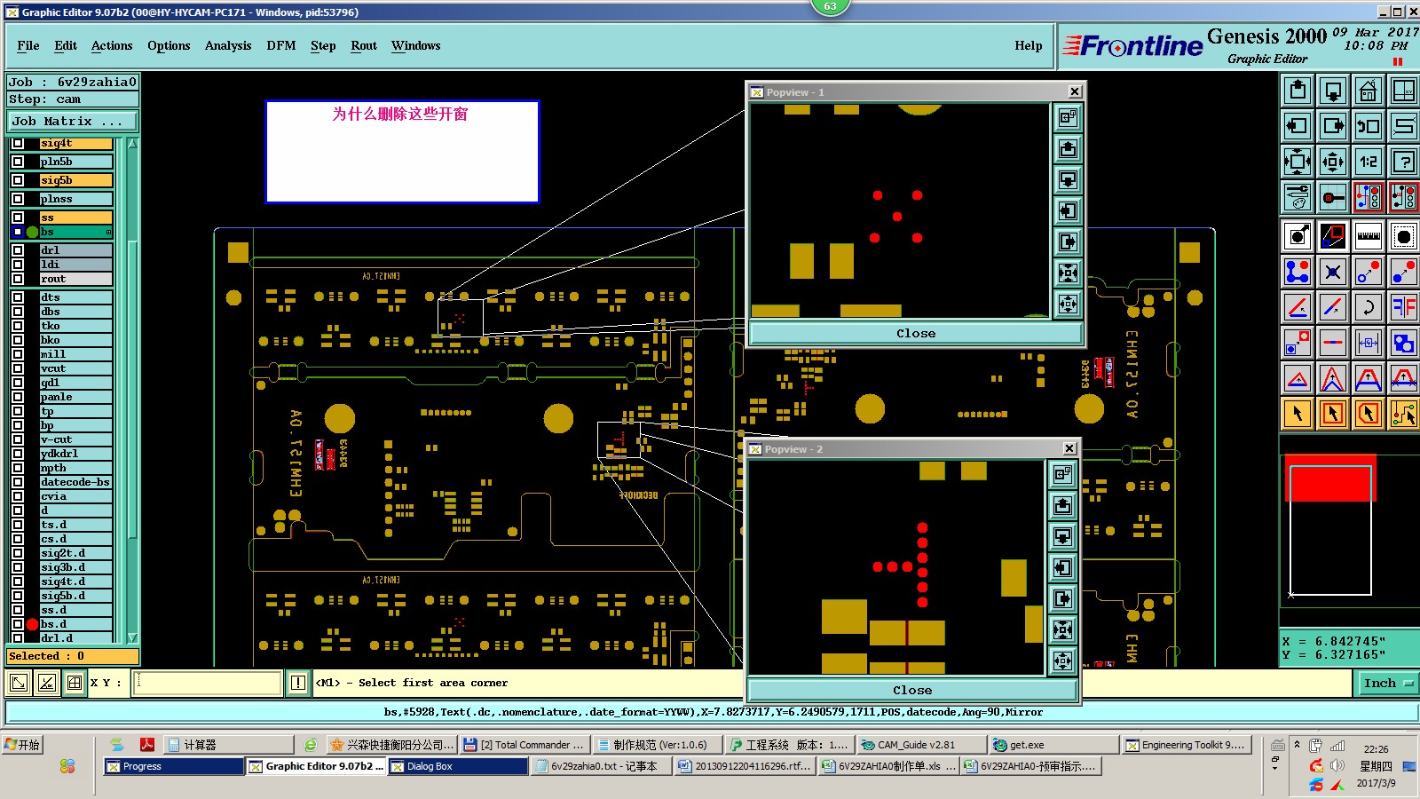Screen dimensions: 1420x799
Task: Open the DFM menu
Action: tap(281, 45)
